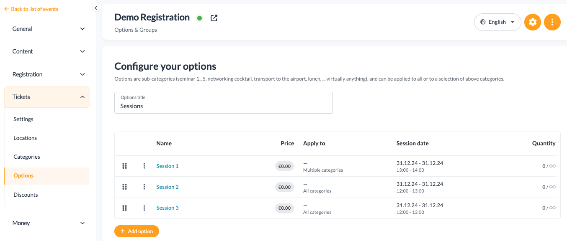
Task: Open event page via external link icon
Action: point(214,18)
